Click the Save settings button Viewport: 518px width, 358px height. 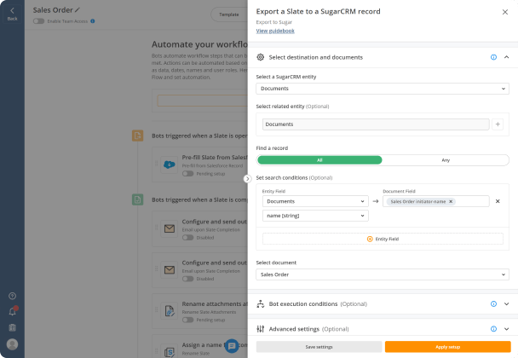[319, 347]
